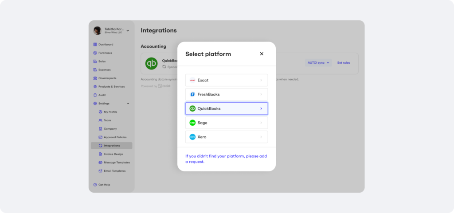Viewport: 454px width, 213px height.
Task: Click the FreshBooks logo icon
Action: tap(192, 94)
